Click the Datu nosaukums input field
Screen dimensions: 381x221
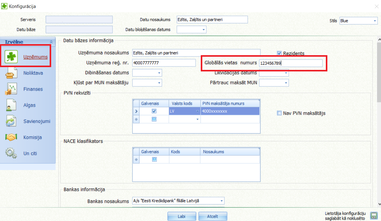tap(212, 19)
